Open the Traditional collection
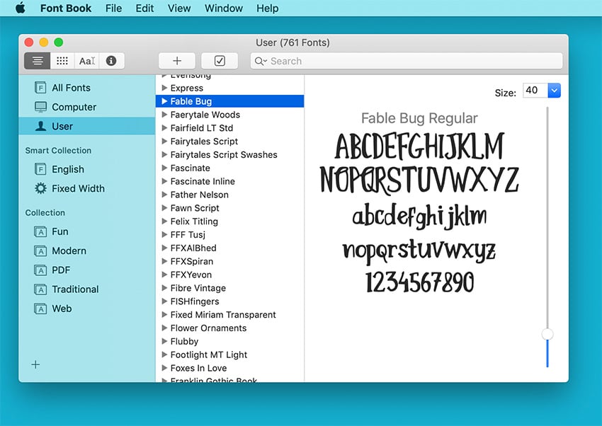This screenshot has height=426, width=602. (x=87, y=289)
